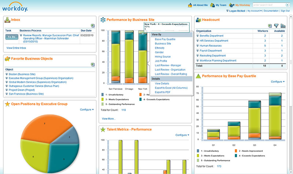Export Inbox table to Excel icon
The image size is (293, 174).
tap(93, 25)
